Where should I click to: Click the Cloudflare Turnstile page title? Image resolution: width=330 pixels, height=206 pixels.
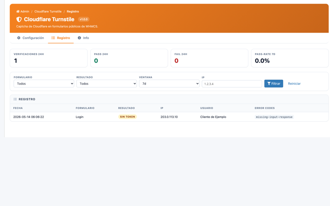[49, 19]
